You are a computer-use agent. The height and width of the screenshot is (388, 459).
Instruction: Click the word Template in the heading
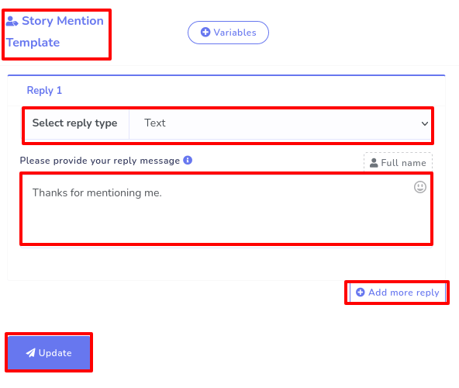pos(33,43)
